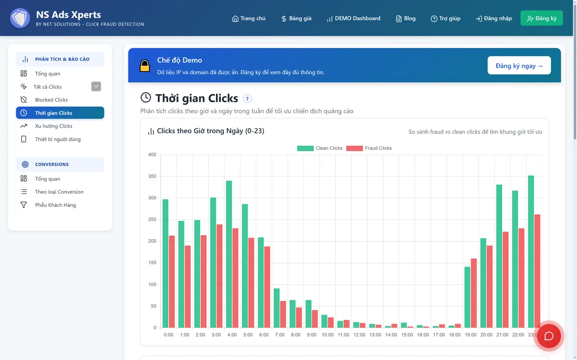Image resolution: width=577 pixels, height=360 pixels.
Task: Click the question circle icon in Trợ giúp
Action: [x=434, y=19]
